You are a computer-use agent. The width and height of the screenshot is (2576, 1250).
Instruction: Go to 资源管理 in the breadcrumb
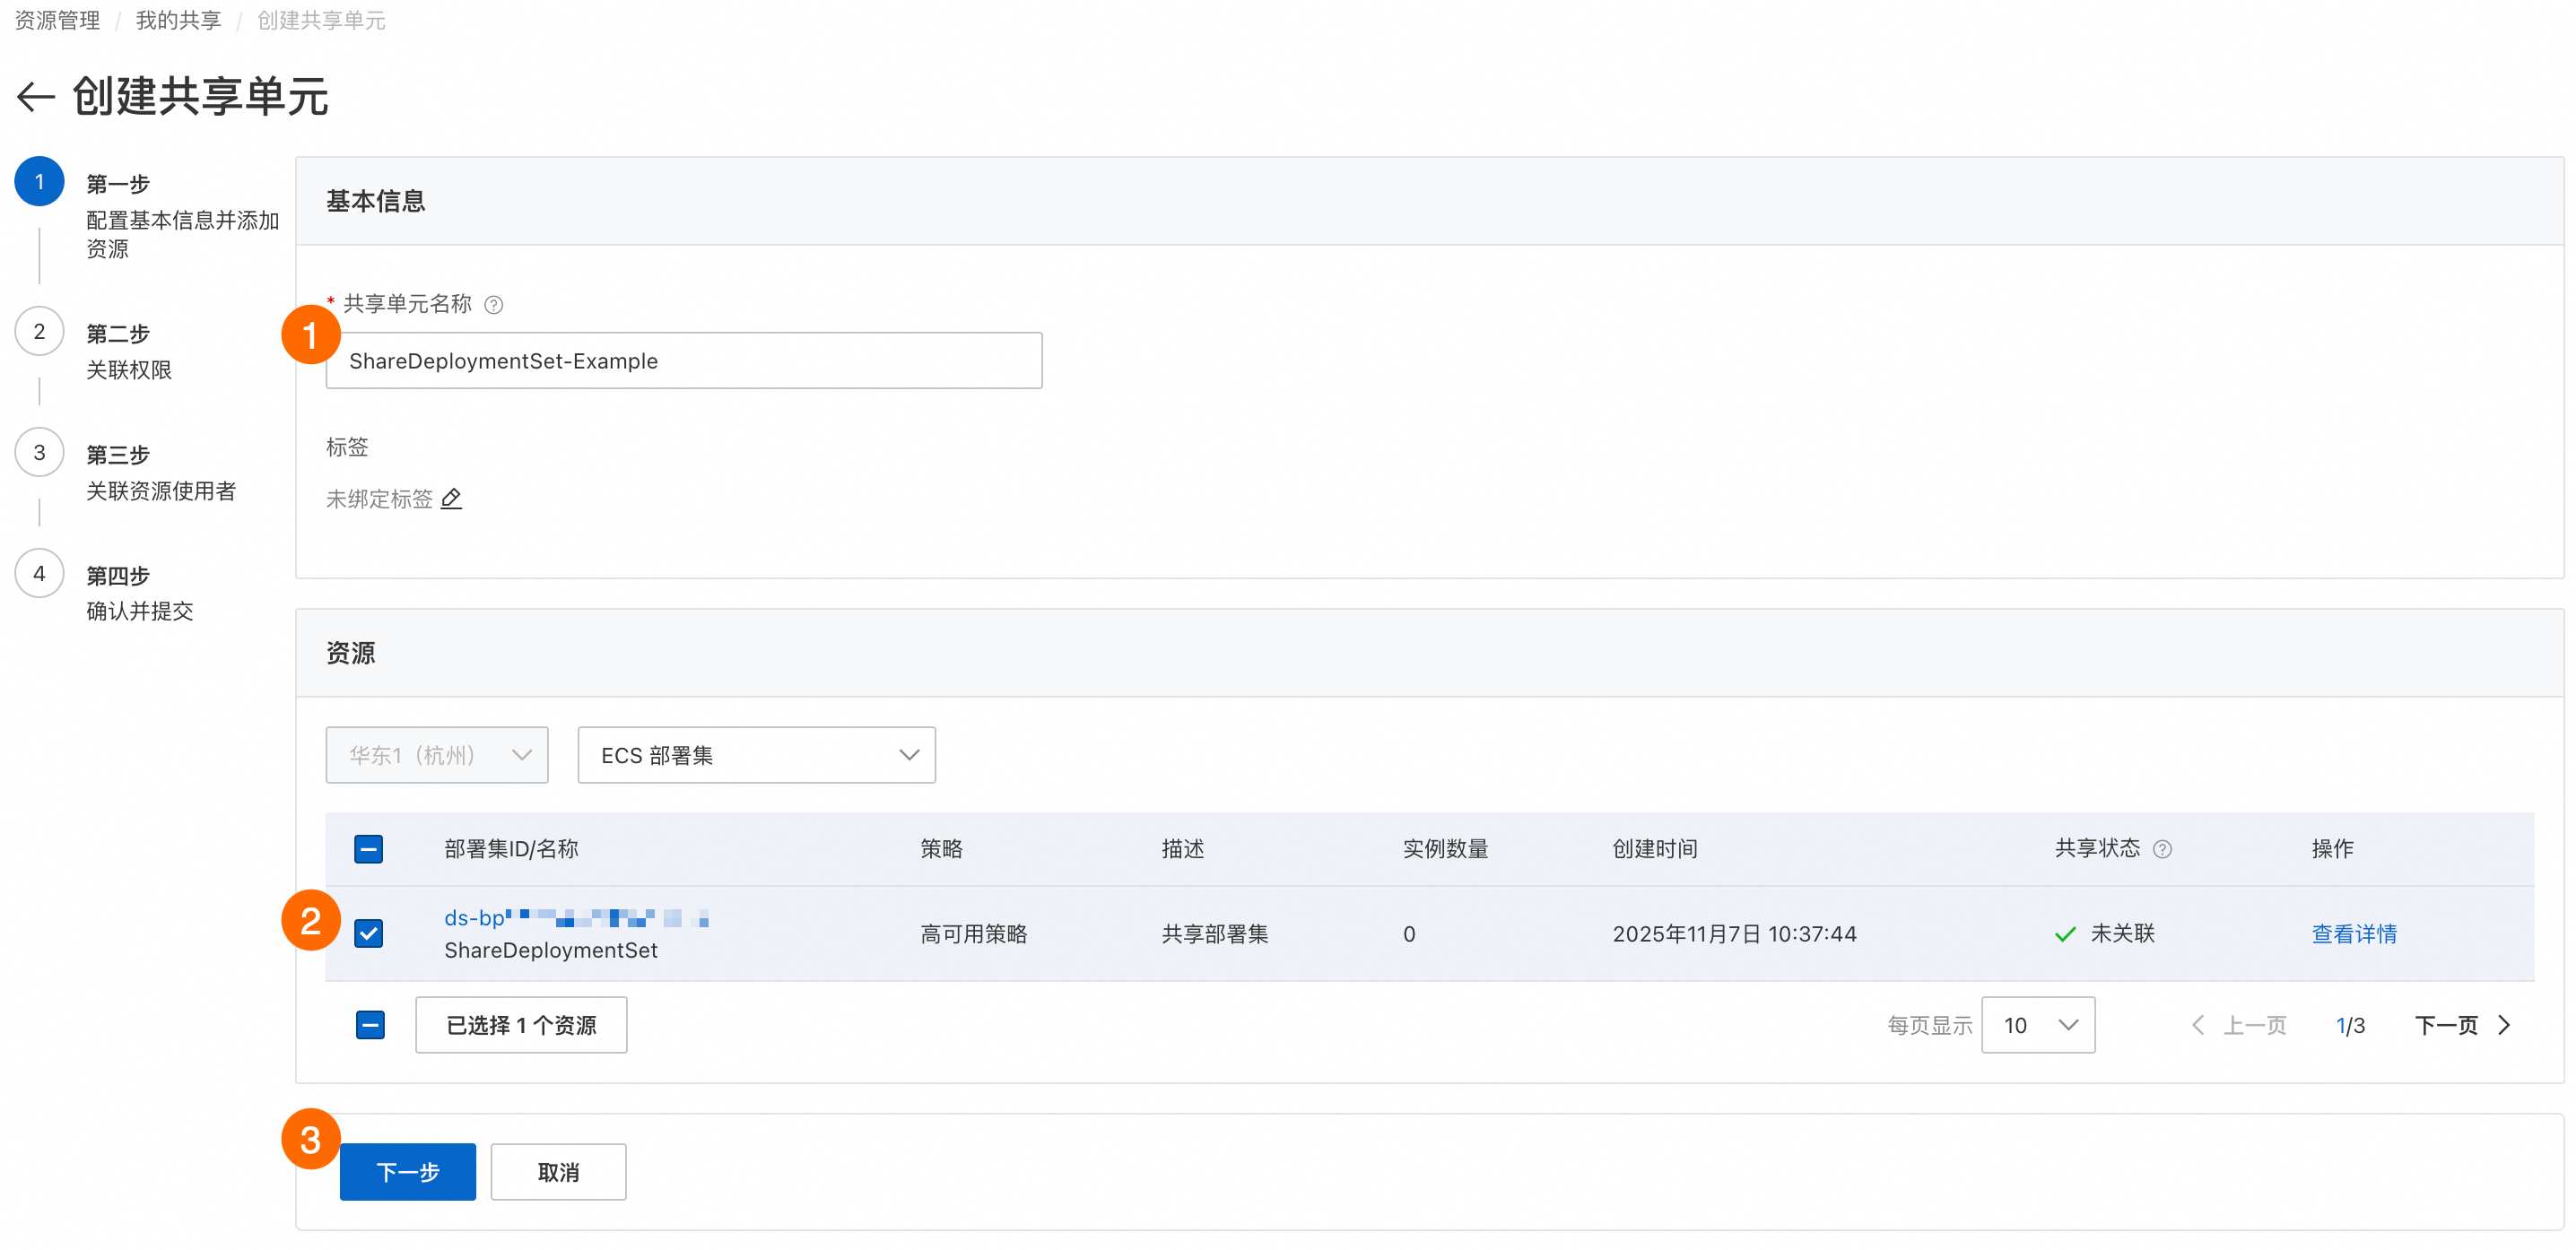[x=58, y=20]
